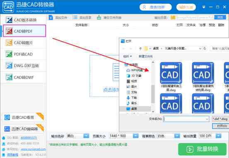The image size is (229, 158).
Task: Open the 登录/注册 login button
Action: pyautogui.click(x=156, y=7)
